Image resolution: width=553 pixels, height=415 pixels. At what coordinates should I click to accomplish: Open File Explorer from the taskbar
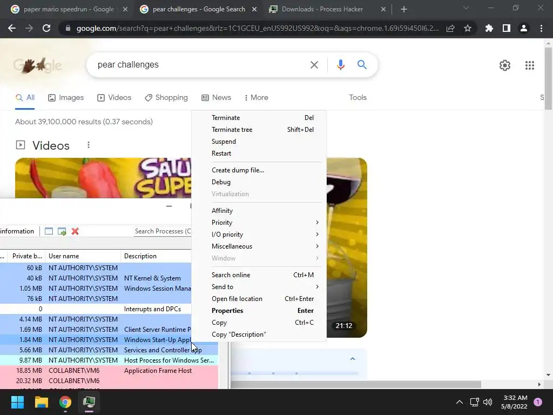(x=41, y=402)
